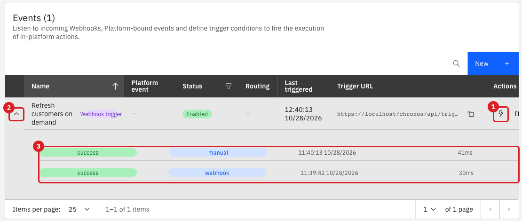Click the Status column header label
The image size is (522, 221).
[x=192, y=86]
